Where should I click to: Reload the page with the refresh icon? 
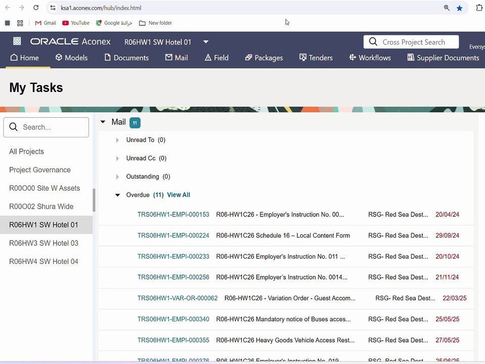[x=36, y=8]
